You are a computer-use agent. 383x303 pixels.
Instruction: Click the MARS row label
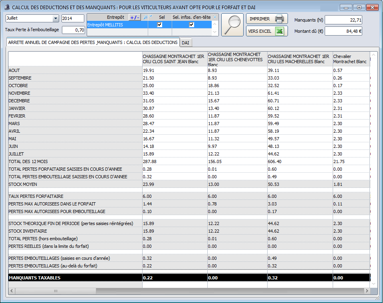[x=14, y=124]
